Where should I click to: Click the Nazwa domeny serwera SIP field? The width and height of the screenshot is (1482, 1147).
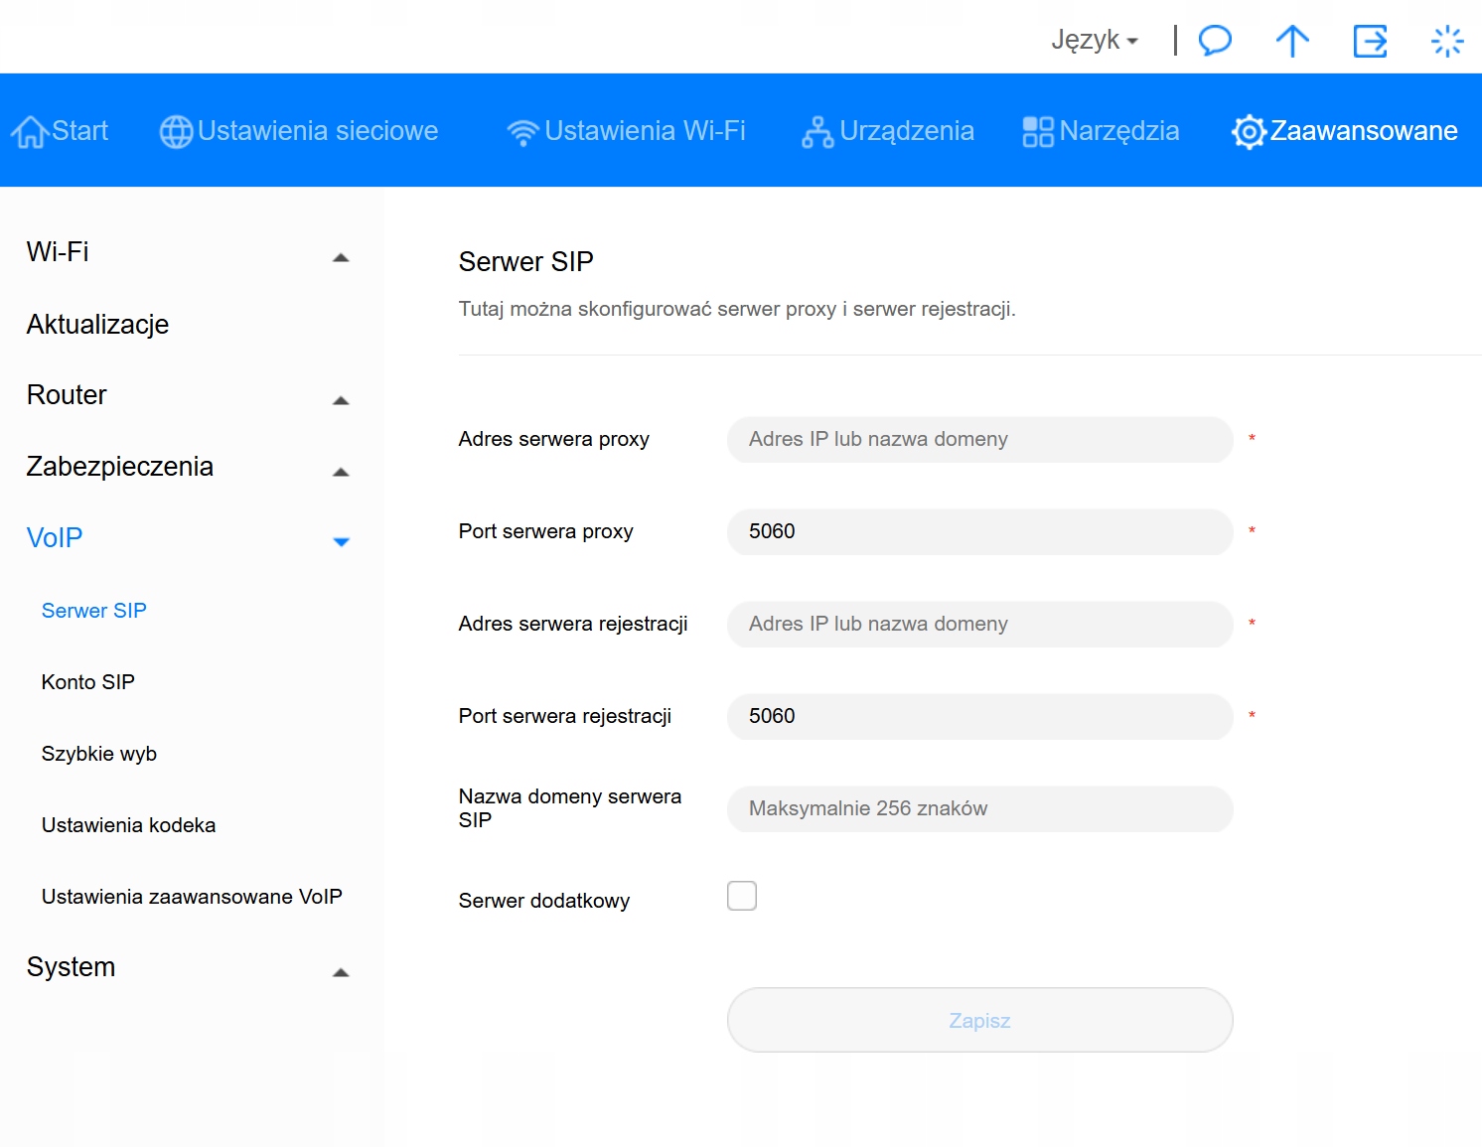point(979,808)
